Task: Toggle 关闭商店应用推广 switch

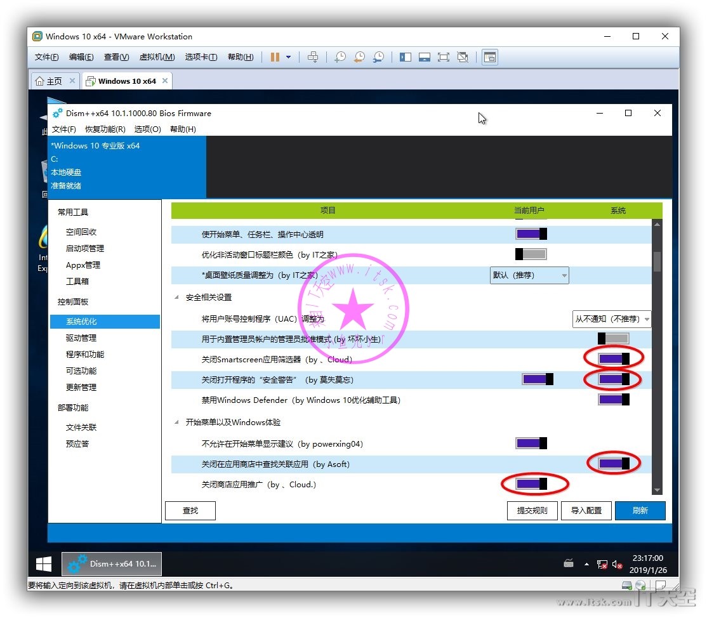Action: click(531, 483)
